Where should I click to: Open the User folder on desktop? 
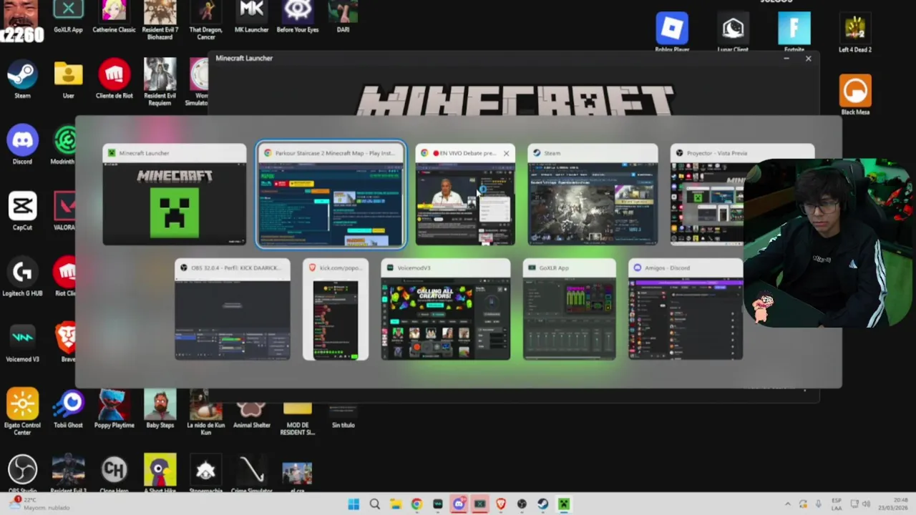tap(68, 79)
